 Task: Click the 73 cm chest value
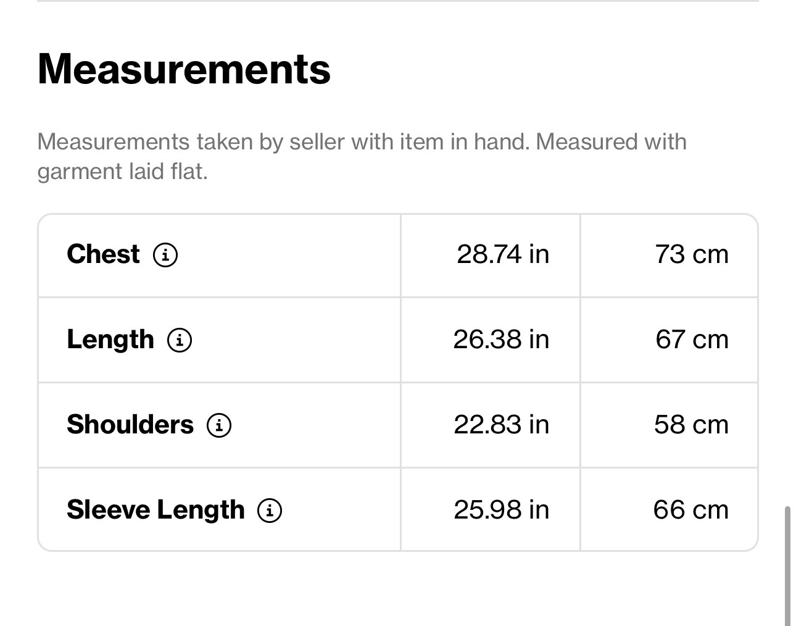pyautogui.click(x=692, y=254)
